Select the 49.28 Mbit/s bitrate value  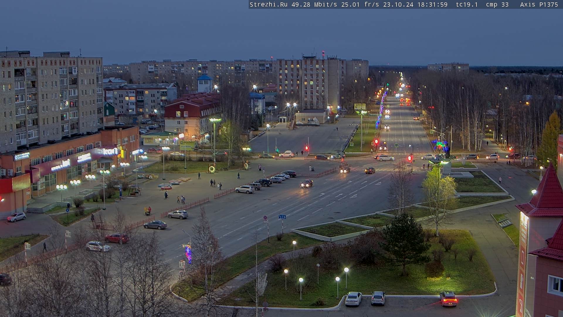click(x=314, y=5)
